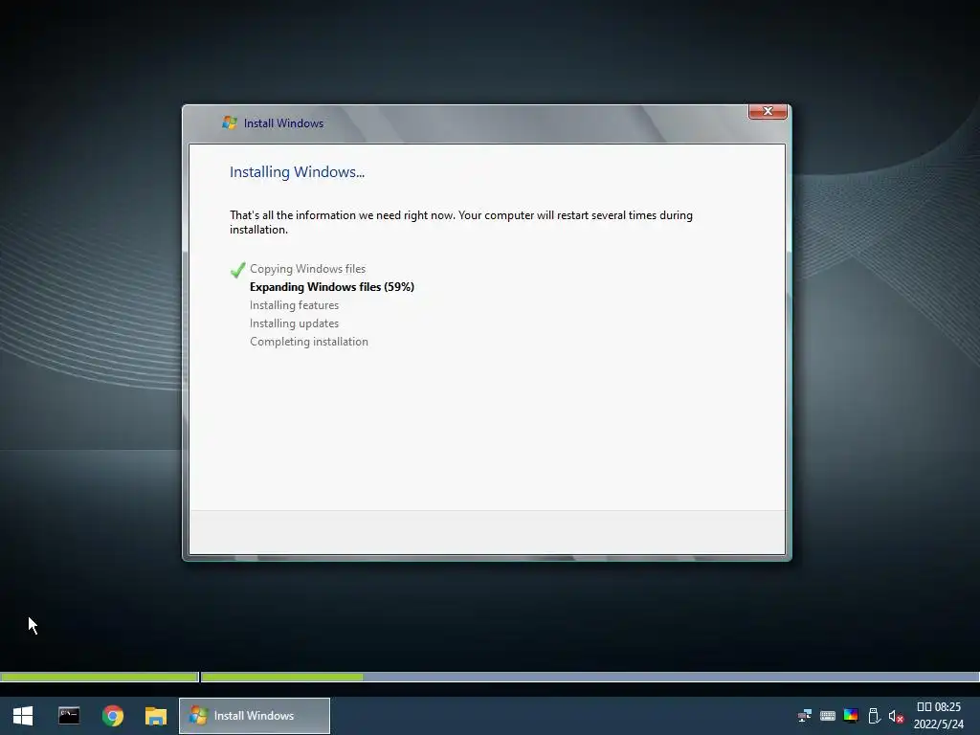Viewport: 980px width, 735px height.
Task: Click the green checkmark beside Copying Windows files
Action: 237,269
